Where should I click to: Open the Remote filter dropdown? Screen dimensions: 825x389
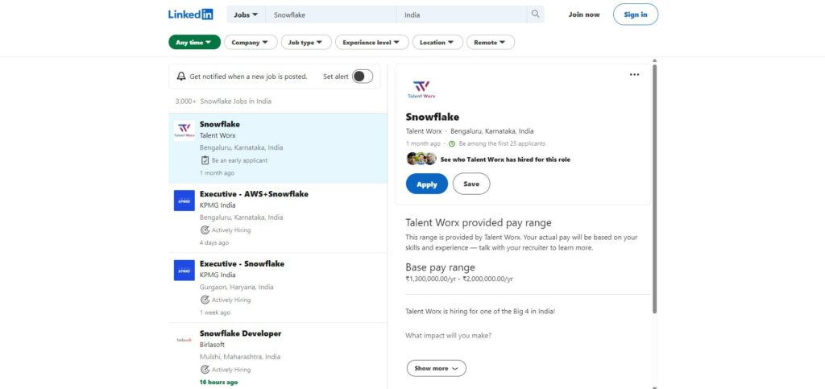[x=491, y=42]
